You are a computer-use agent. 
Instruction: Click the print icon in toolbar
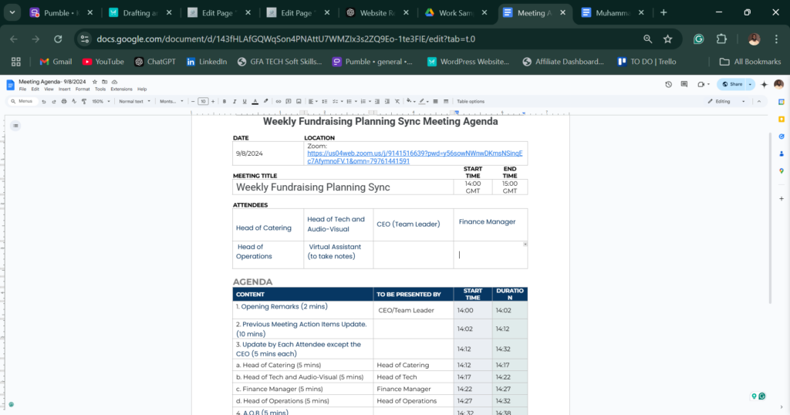tap(62, 101)
